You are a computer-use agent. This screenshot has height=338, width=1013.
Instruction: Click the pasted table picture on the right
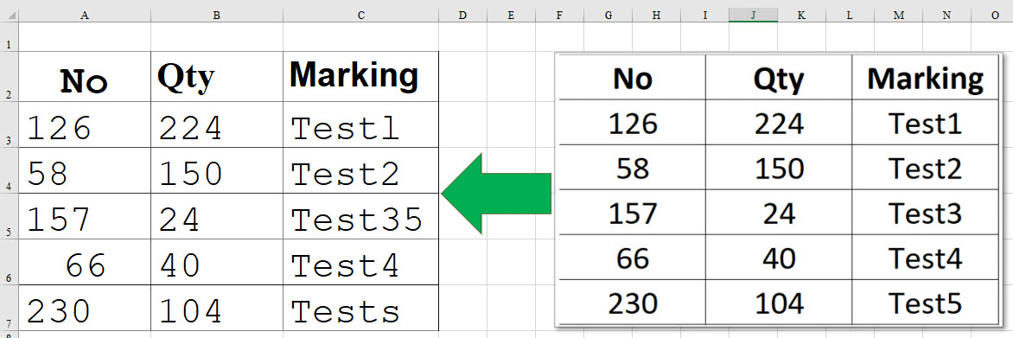(779, 190)
